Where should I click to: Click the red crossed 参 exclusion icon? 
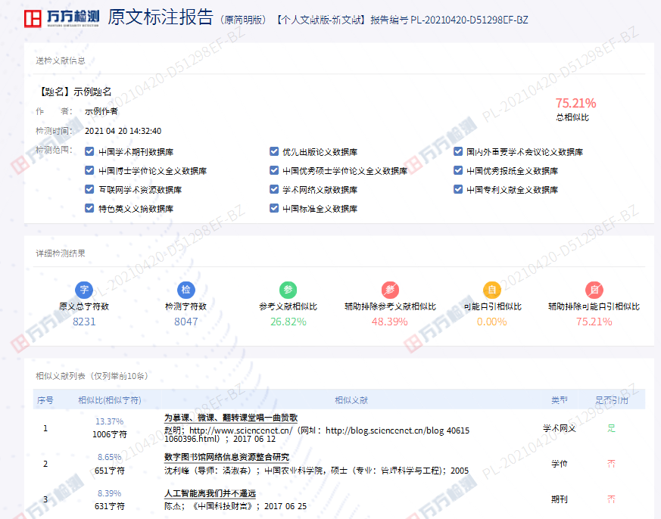tap(391, 290)
